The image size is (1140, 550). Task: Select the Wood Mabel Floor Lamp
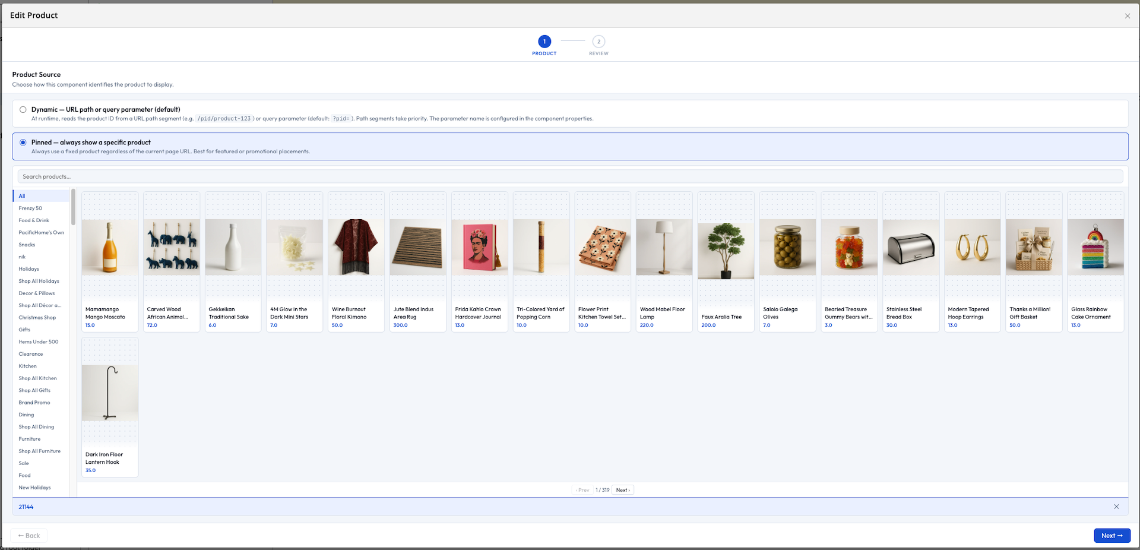pyautogui.click(x=664, y=261)
